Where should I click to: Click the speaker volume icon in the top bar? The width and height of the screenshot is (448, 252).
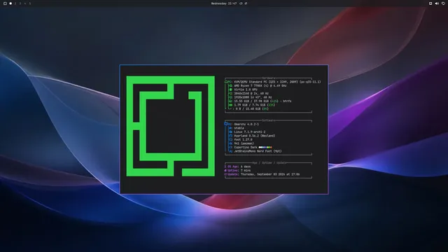(437, 3)
